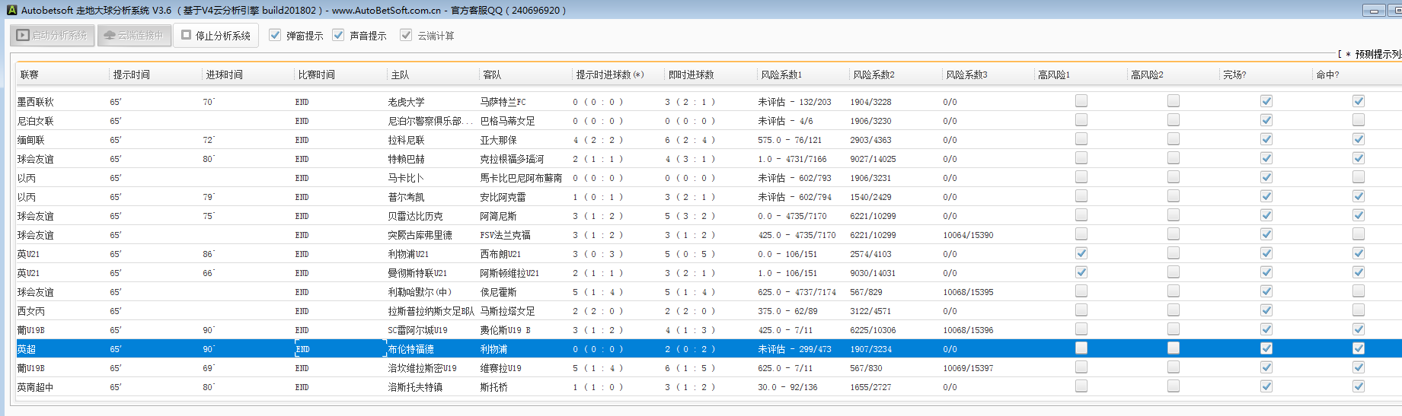
Task: Toggle the 弹窗提示 checkbox
Action: pos(276,35)
